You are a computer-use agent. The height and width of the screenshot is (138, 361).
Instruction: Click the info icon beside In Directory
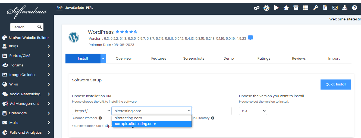tap(213, 118)
